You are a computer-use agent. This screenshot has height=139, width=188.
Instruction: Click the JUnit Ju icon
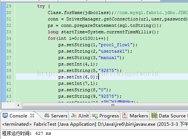point(74,116)
